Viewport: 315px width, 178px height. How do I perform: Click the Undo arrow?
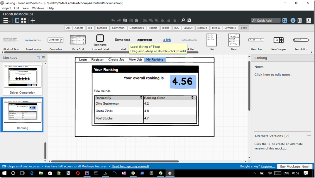(113, 20)
